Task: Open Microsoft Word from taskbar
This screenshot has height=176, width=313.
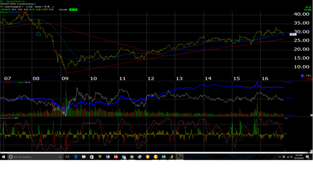Action: tap(108, 157)
